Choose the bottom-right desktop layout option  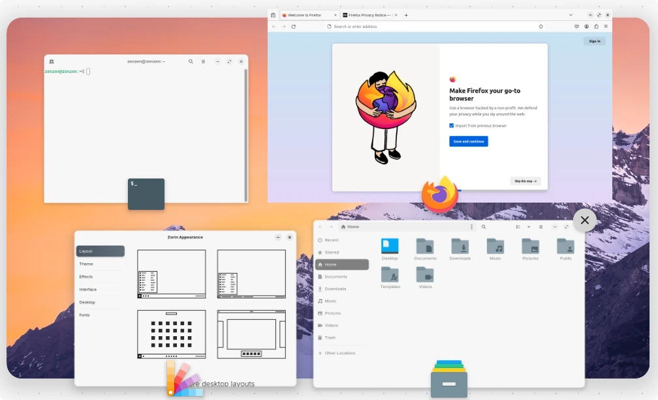coord(251,334)
